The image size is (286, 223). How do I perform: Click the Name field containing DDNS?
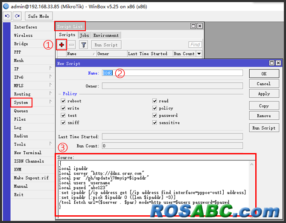point(172,73)
